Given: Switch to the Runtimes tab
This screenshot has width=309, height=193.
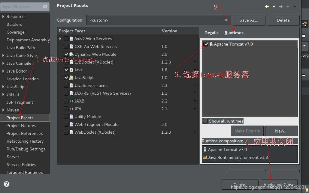Looking at the screenshot, I should [x=234, y=33].
